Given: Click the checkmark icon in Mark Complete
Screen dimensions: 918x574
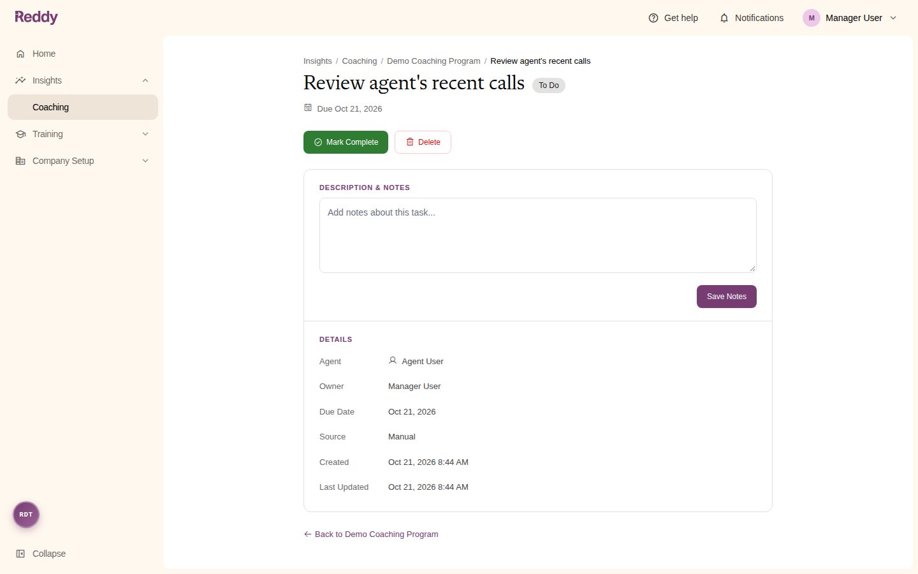Looking at the screenshot, I should (x=318, y=142).
